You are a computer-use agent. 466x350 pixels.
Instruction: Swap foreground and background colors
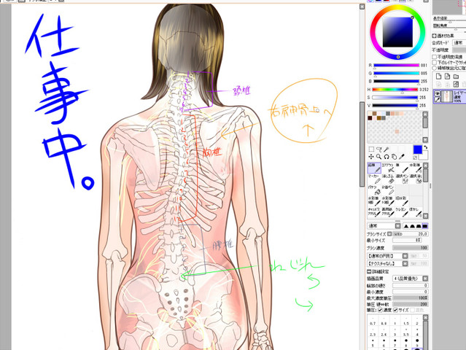[426, 147]
